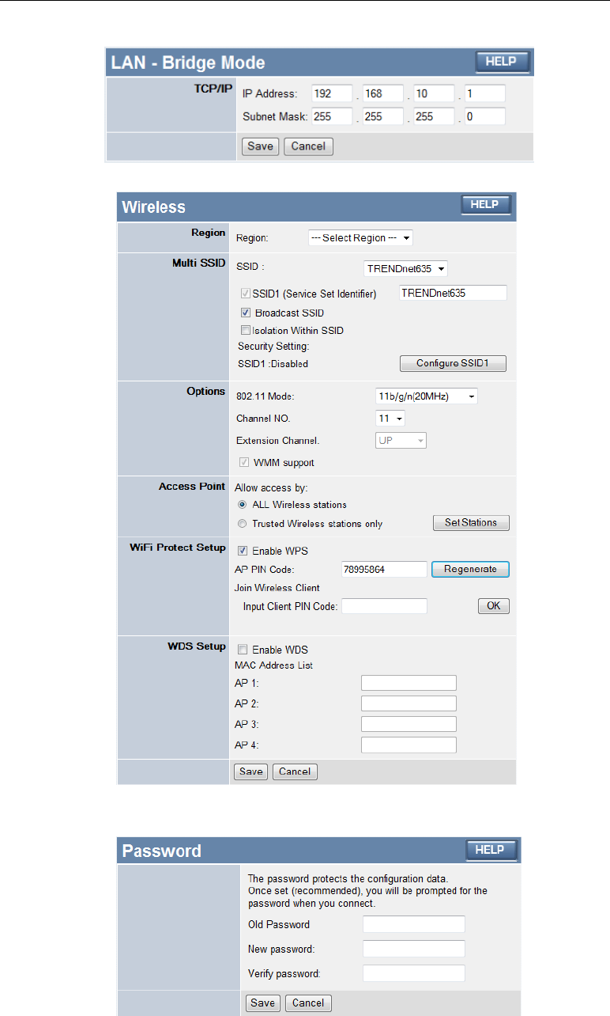Click the 'Join Wireless Client' label
The height and width of the screenshot is (1016, 610).
[277, 588]
